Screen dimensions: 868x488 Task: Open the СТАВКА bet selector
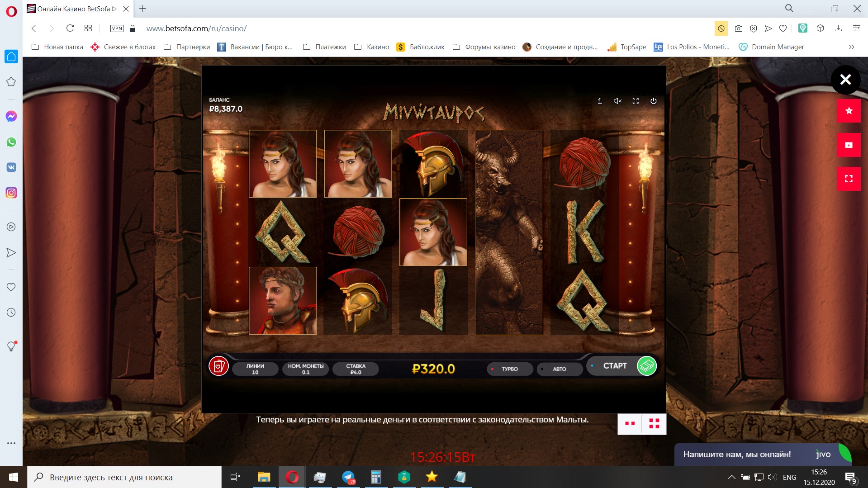tap(356, 369)
